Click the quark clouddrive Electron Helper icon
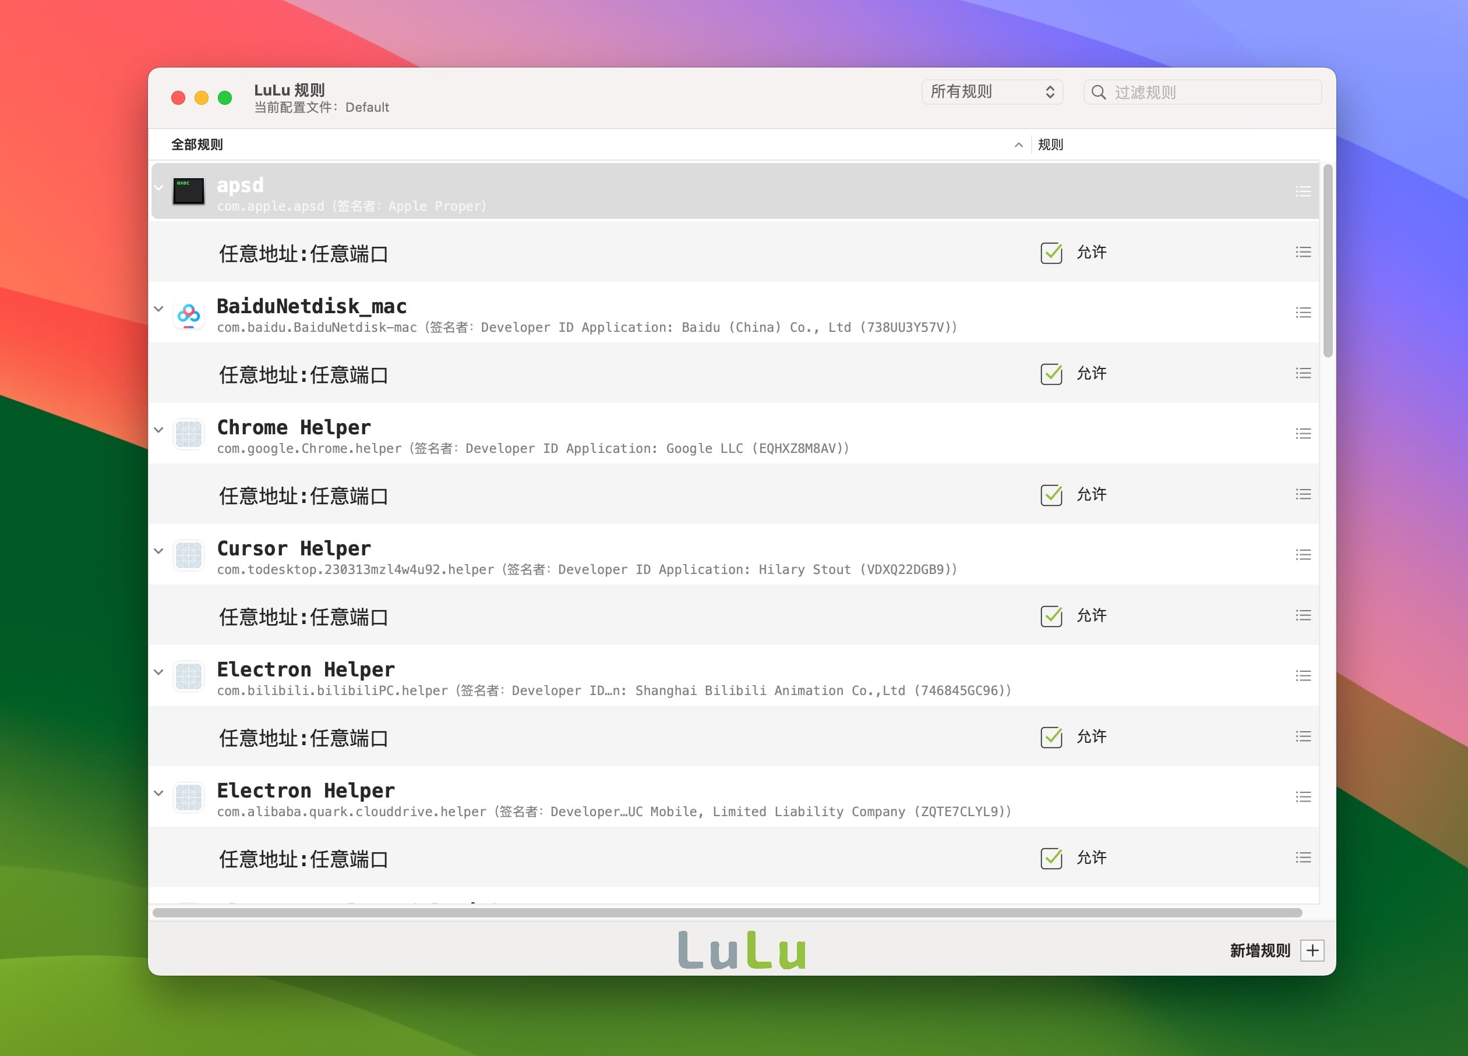This screenshot has height=1056, width=1468. click(x=188, y=797)
